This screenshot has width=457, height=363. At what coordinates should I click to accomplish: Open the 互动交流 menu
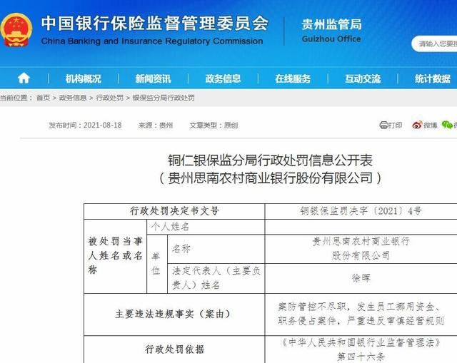click(x=363, y=78)
